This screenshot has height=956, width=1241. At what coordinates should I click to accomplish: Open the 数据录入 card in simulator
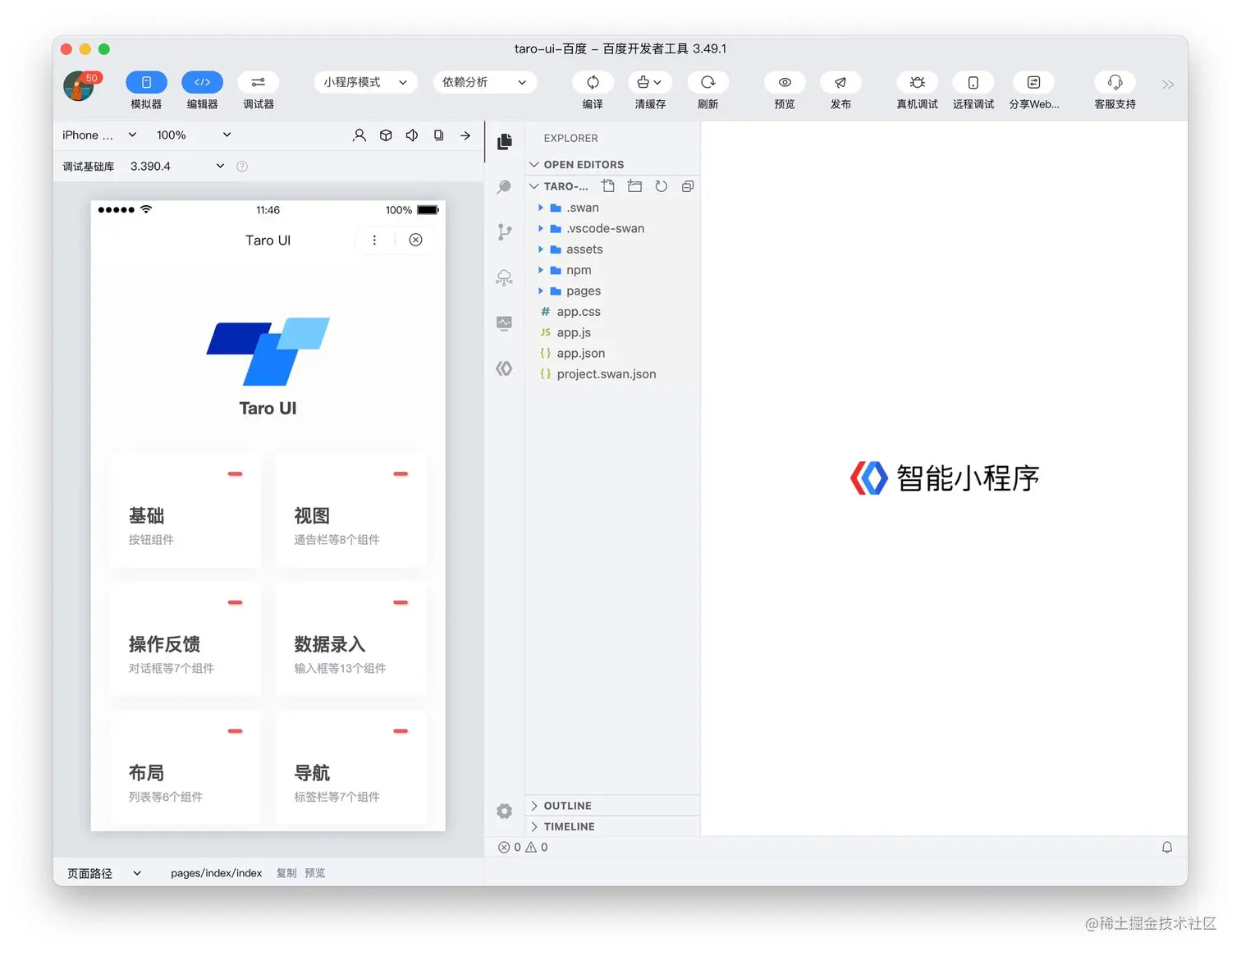350,638
